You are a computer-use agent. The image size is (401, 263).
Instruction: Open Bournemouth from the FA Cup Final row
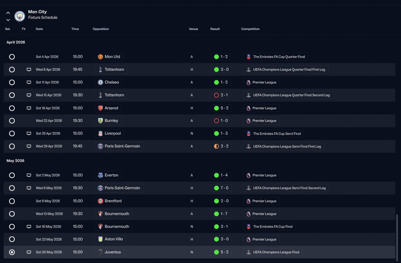(x=113, y=227)
